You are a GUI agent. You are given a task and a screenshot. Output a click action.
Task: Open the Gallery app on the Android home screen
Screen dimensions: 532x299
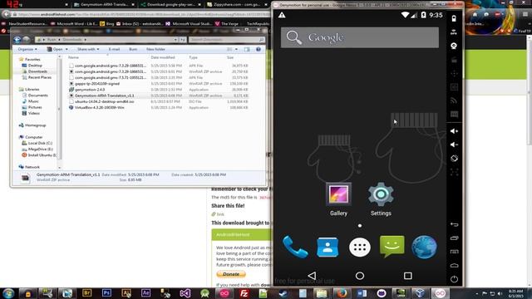tap(338, 199)
